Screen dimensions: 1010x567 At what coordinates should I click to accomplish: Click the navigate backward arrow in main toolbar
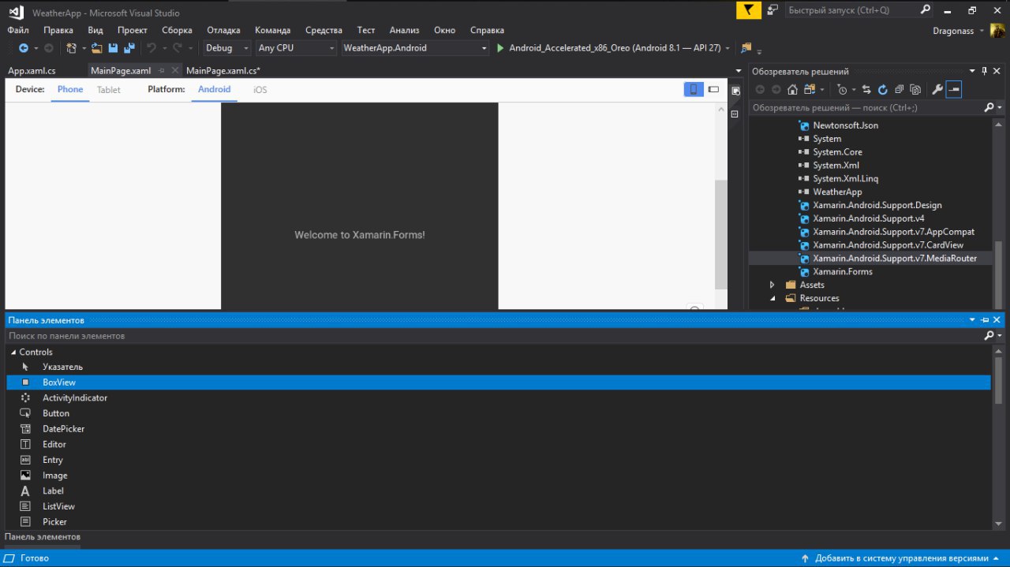[23, 48]
